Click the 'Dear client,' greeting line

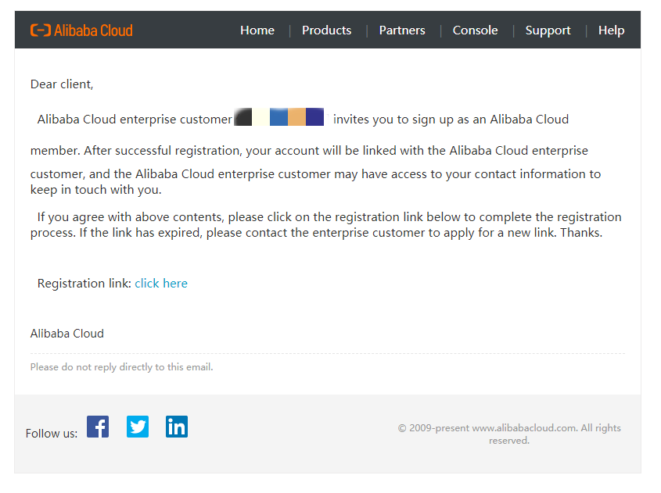(62, 84)
